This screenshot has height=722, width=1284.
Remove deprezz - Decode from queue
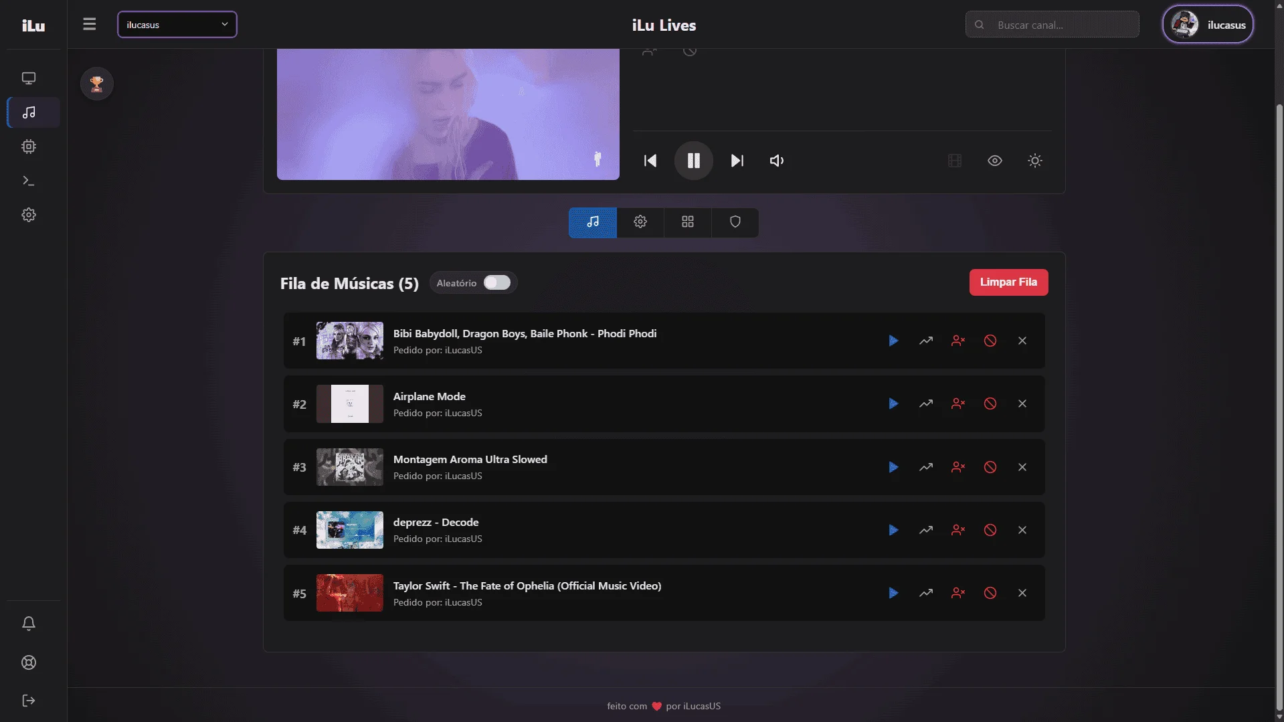point(1022,530)
